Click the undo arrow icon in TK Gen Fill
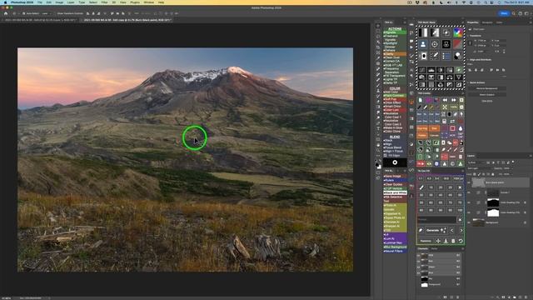The width and height of the screenshot is (533, 300). pyautogui.click(x=461, y=241)
